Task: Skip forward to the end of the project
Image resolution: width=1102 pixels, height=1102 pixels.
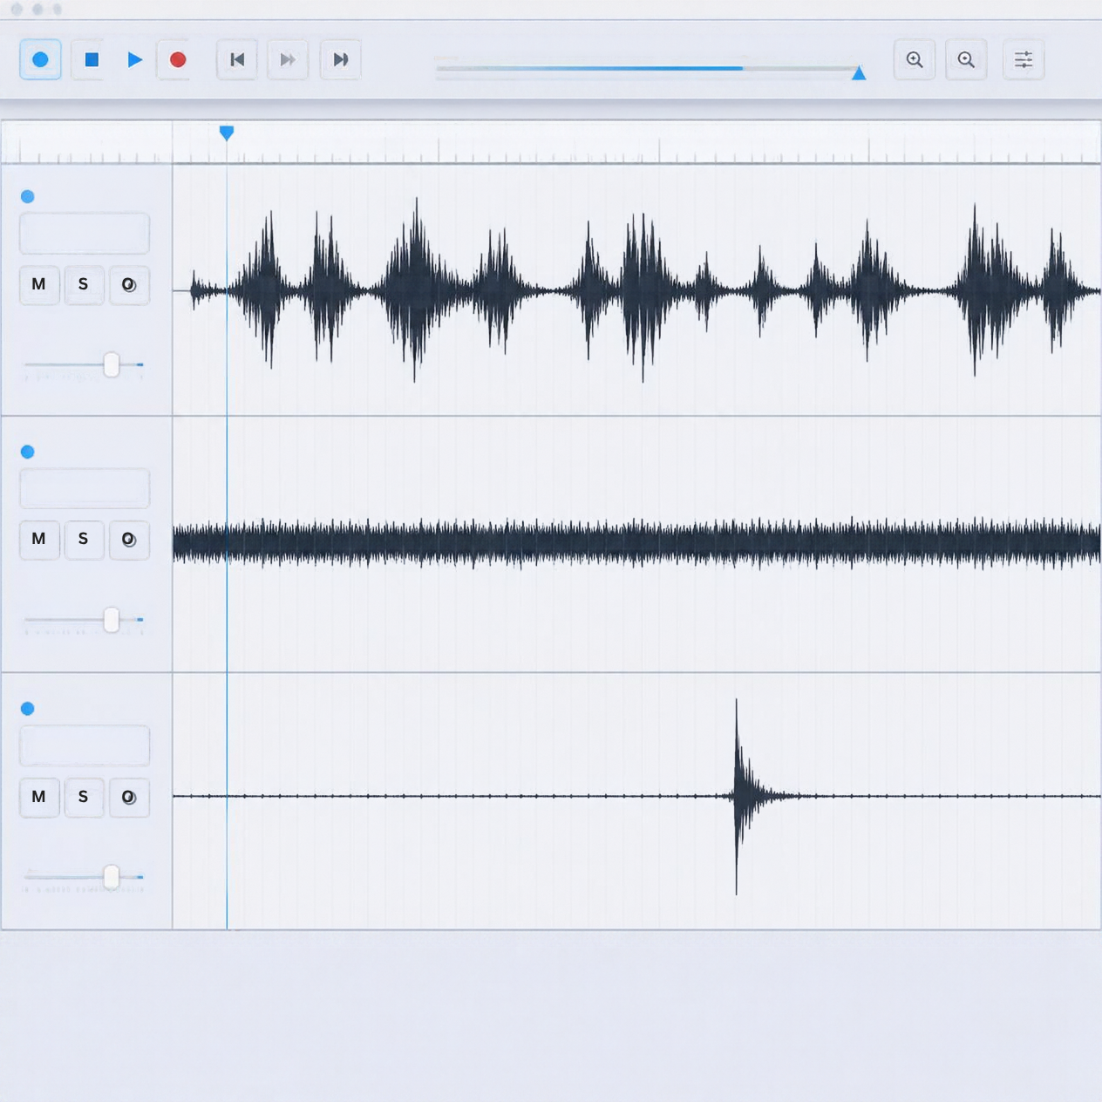Action: [x=341, y=59]
